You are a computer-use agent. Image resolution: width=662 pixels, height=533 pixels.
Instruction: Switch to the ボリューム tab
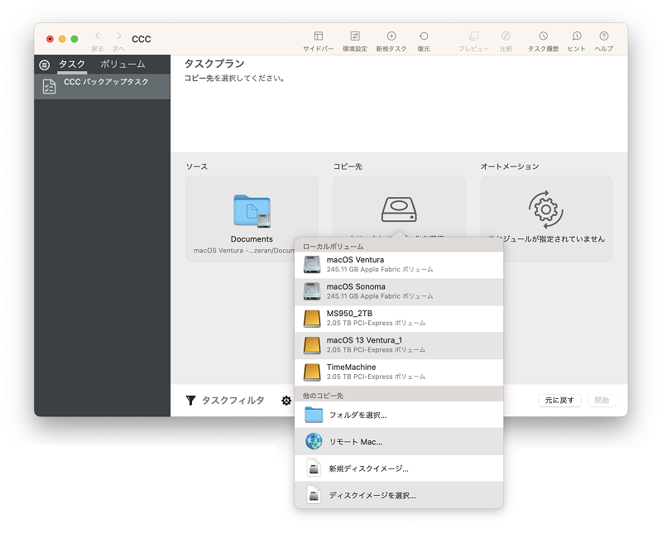(122, 65)
